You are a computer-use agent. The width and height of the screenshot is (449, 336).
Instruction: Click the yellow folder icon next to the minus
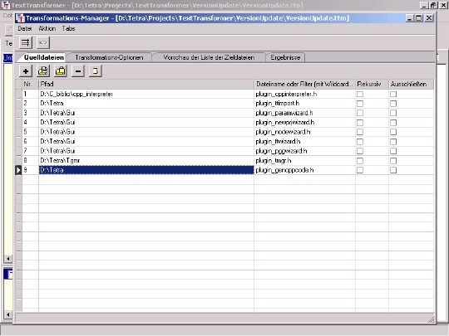click(x=61, y=71)
